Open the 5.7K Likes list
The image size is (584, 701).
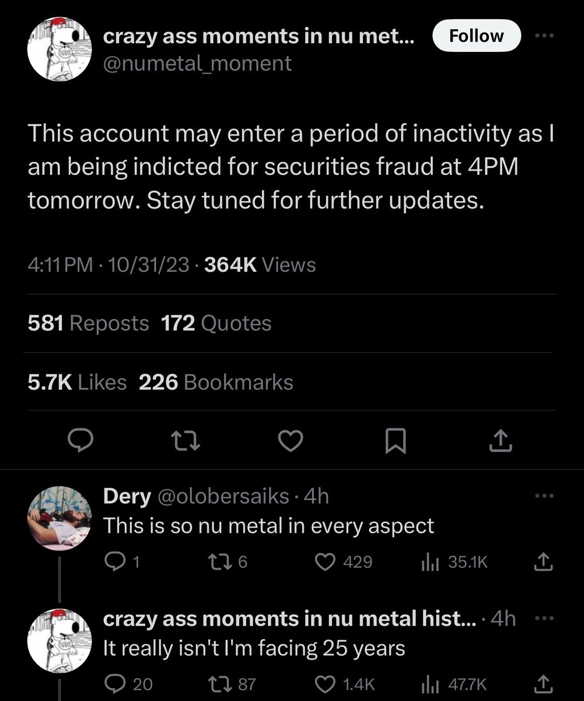(x=77, y=382)
